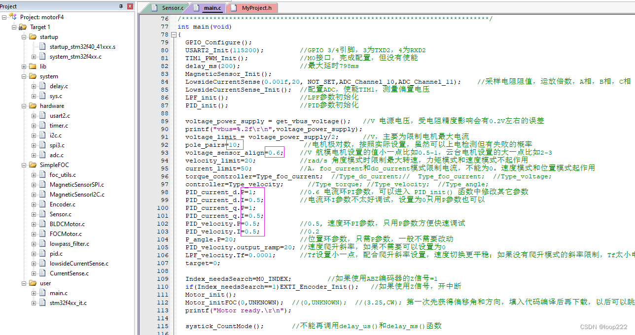Click the motorF4 project icon

pos(13,17)
